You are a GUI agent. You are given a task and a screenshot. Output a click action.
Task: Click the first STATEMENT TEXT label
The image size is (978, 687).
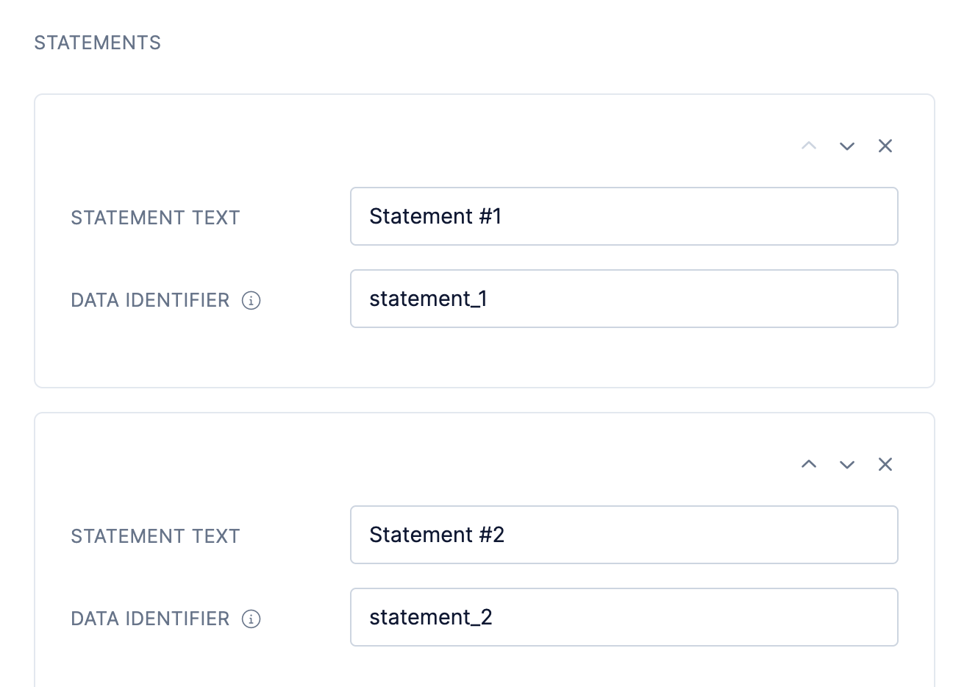pos(155,218)
